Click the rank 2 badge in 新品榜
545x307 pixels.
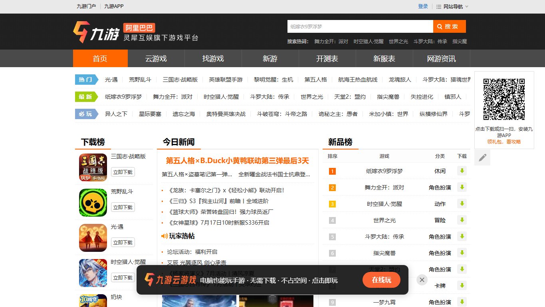pyautogui.click(x=332, y=188)
